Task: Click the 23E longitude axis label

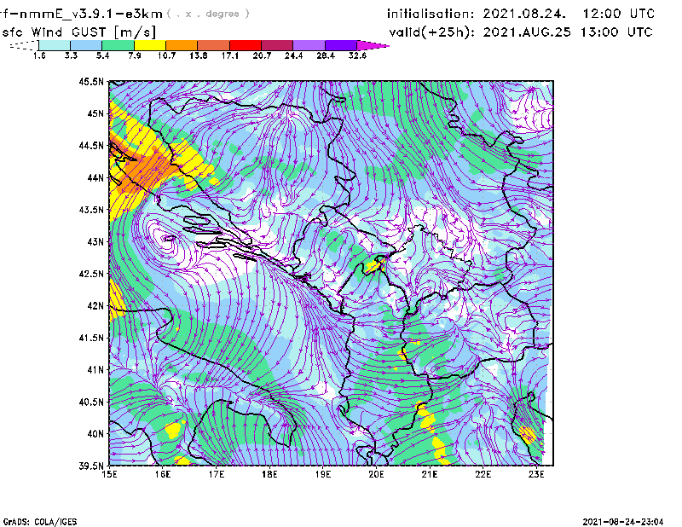Action: (539, 474)
